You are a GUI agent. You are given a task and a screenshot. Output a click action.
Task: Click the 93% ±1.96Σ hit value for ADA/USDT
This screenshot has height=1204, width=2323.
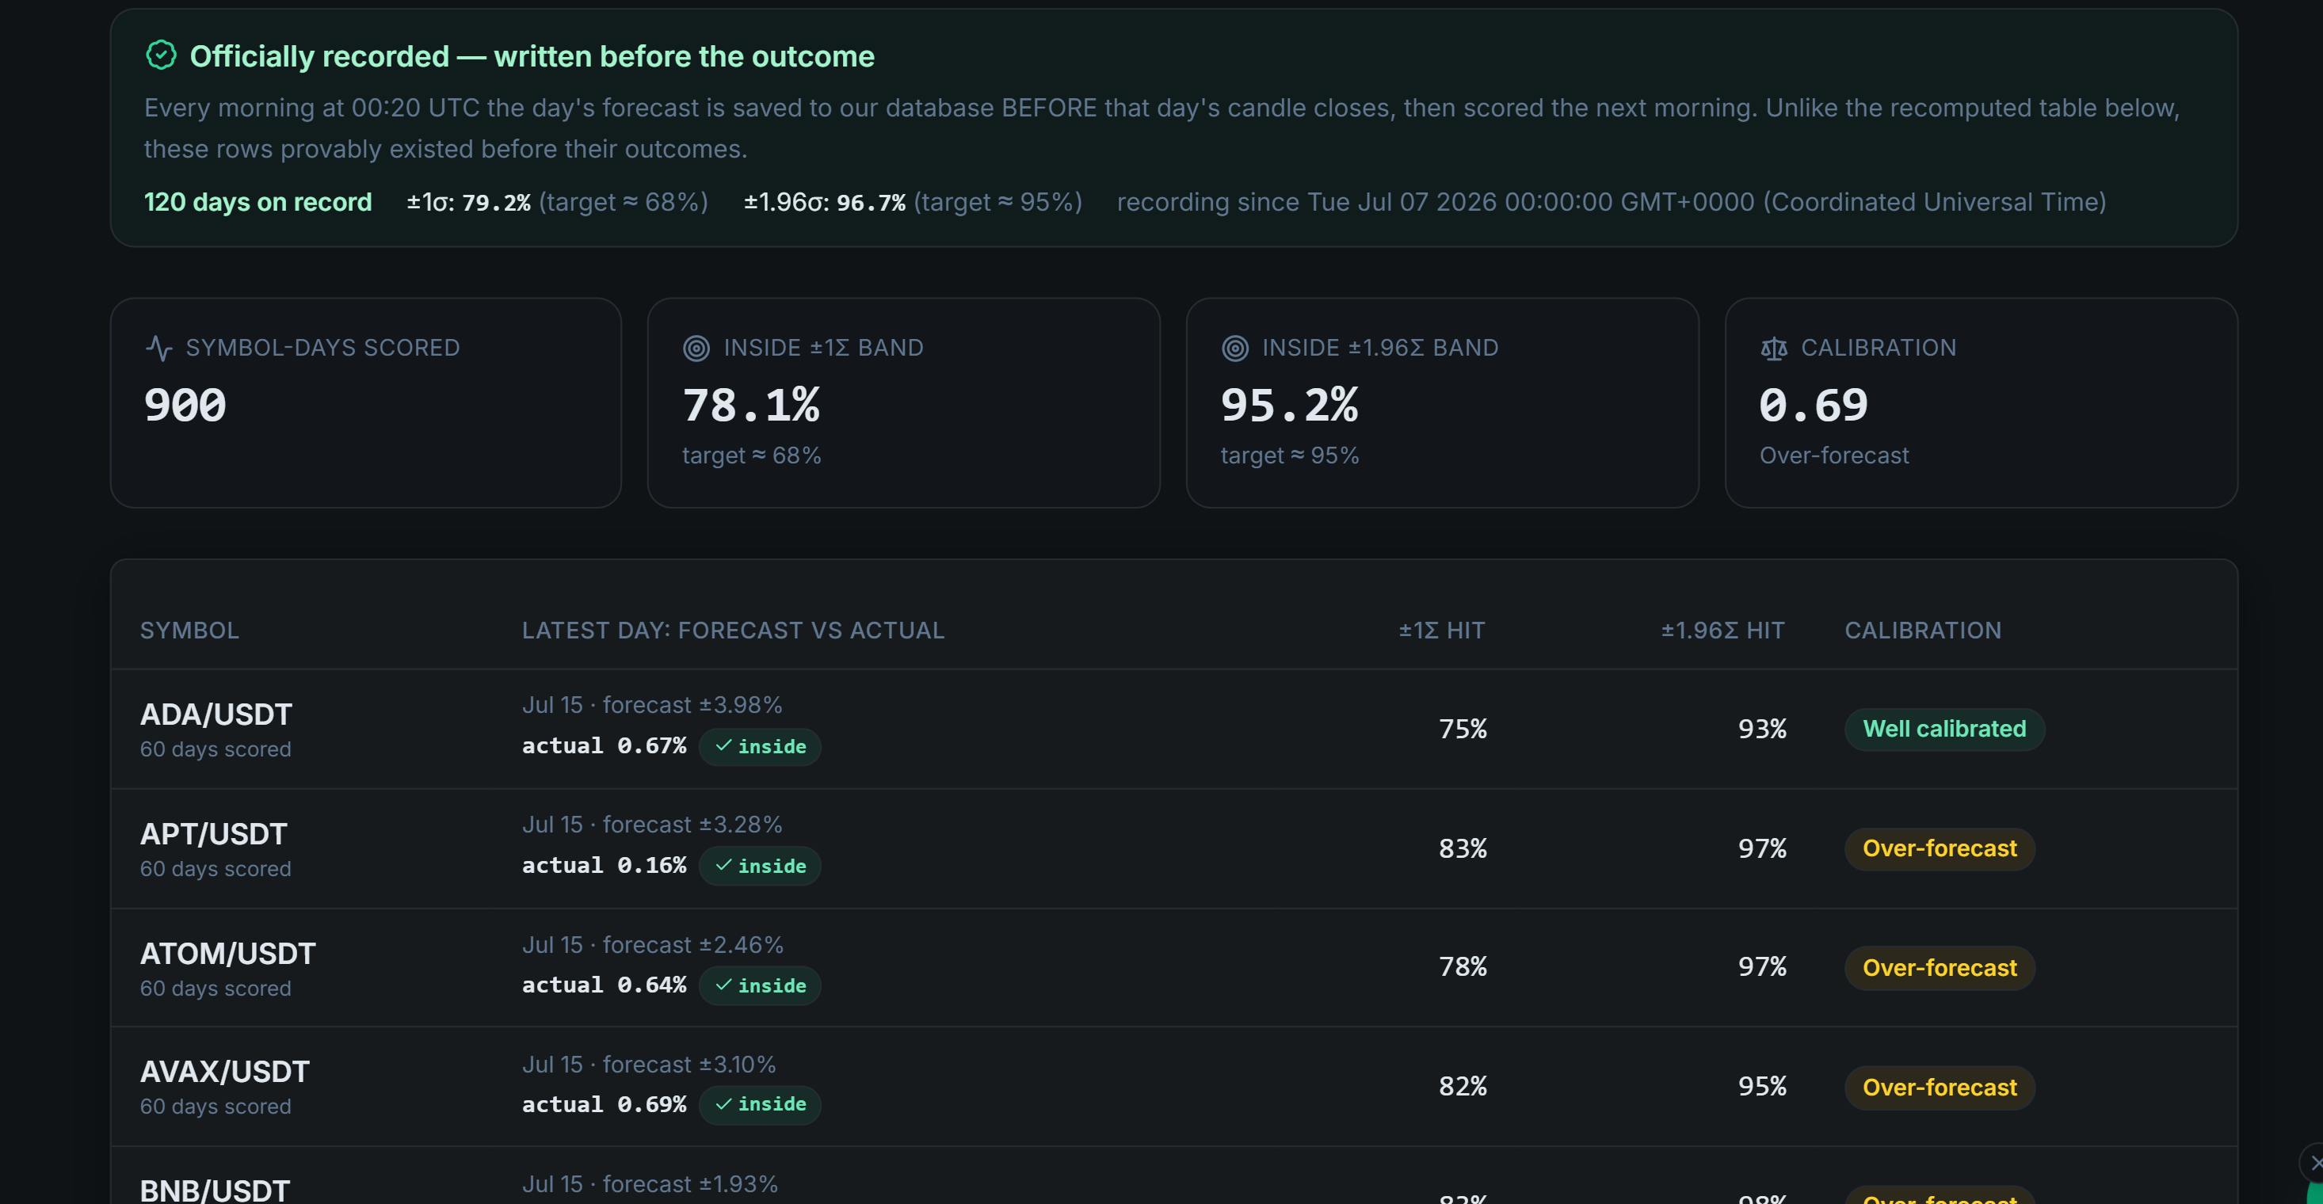[1762, 729]
